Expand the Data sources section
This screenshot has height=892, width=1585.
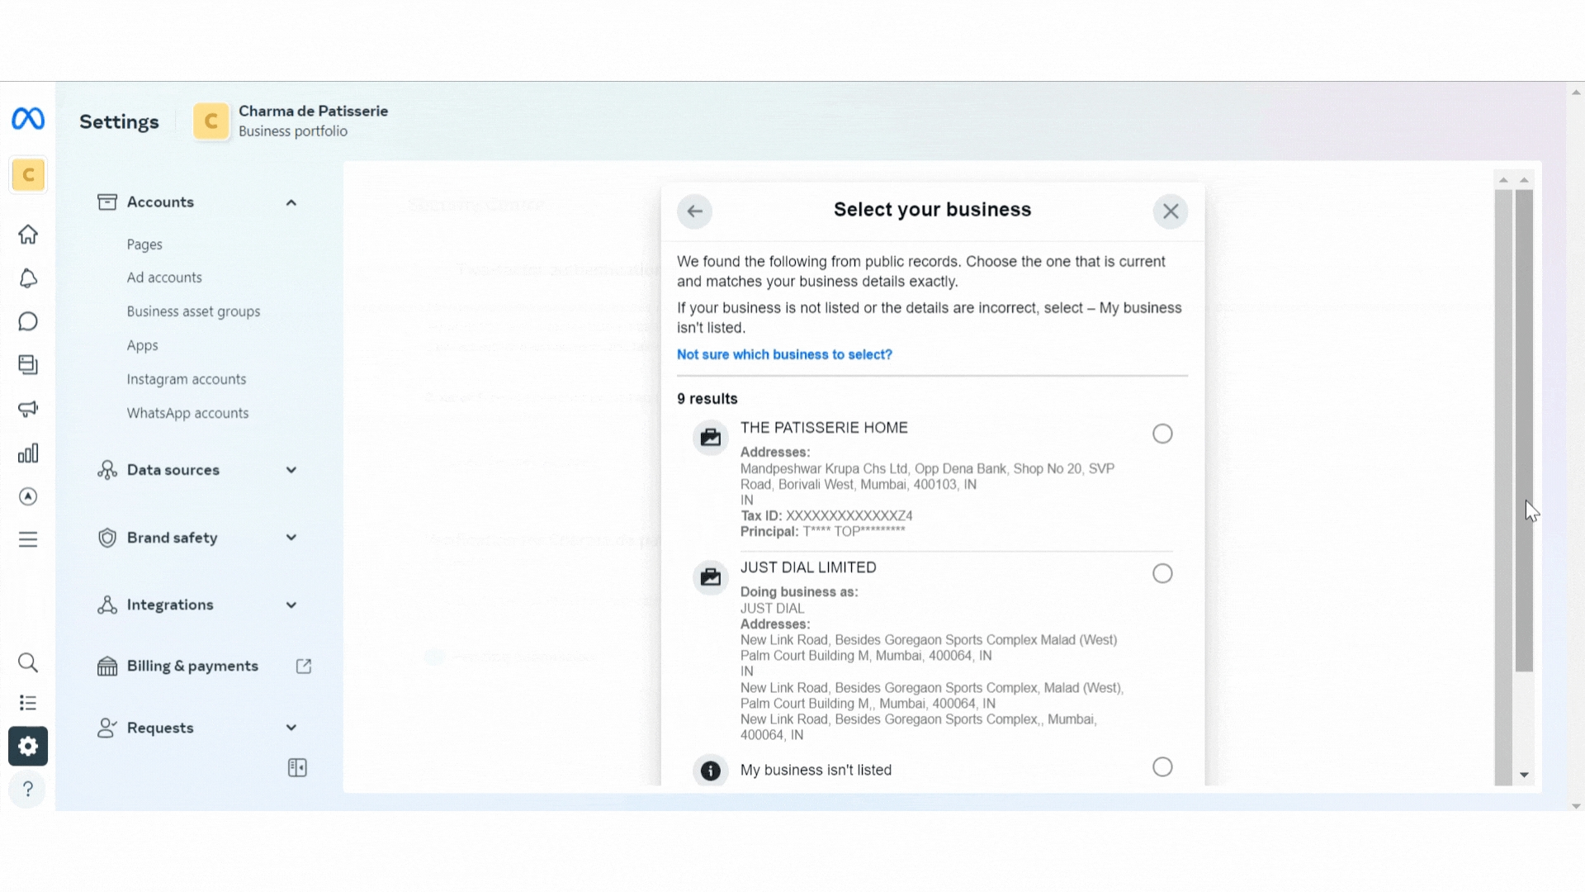[291, 470]
